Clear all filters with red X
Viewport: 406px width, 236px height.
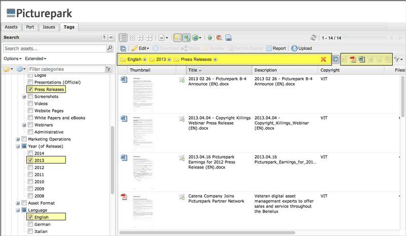pyautogui.click(x=323, y=59)
